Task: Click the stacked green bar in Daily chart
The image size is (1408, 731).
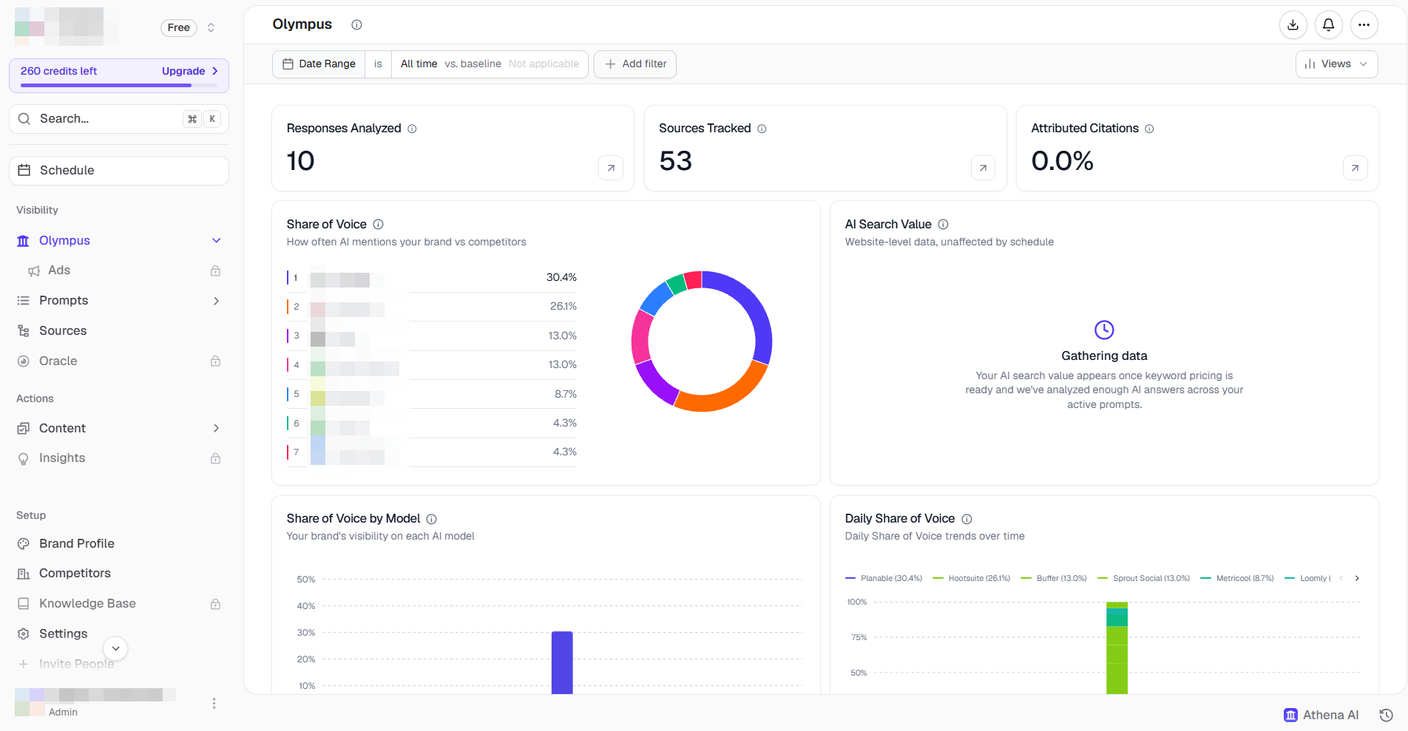Action: (x=1117, y=648)
